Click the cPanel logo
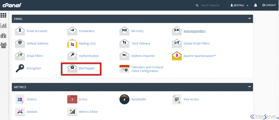279x120 pixels. pyautogui.click(x=12, y=5)
